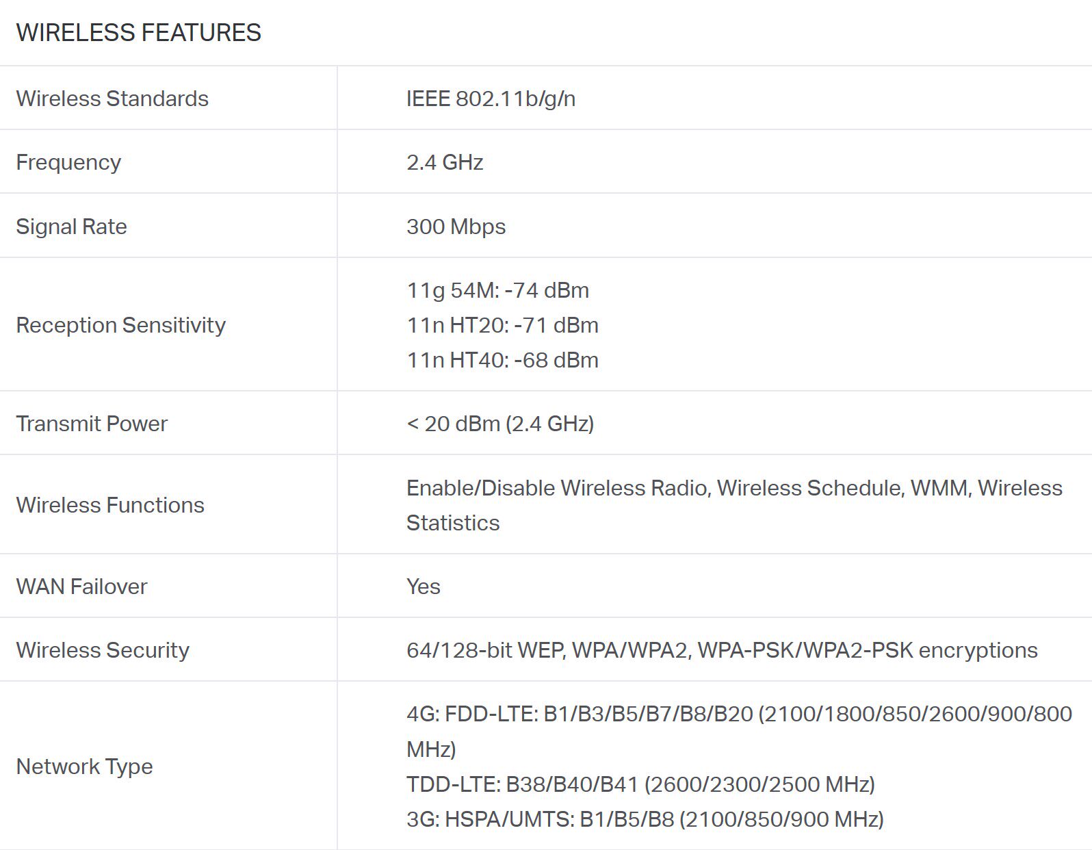Click the 11n HT40: -68 dBm line
The image size is (1092, 850).
(x=502, y=360)
